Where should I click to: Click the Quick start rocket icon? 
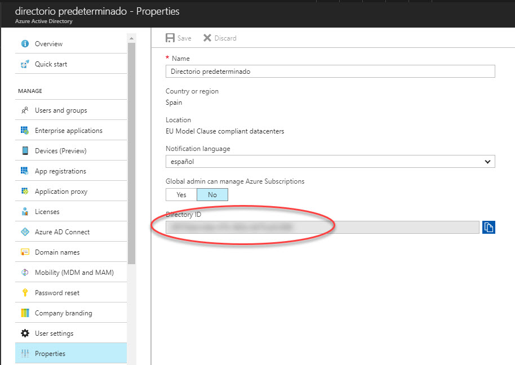[25, 64]
